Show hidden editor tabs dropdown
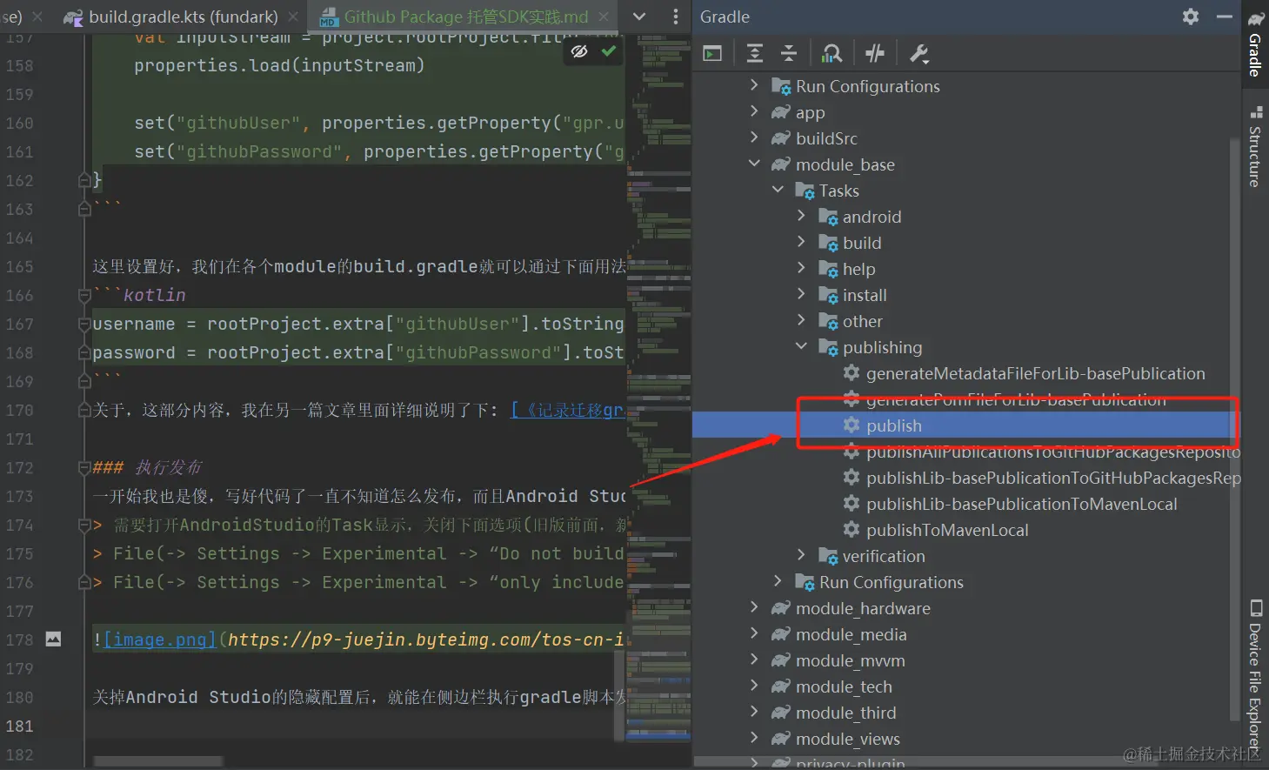1269x770 pixels. (639, 17)
